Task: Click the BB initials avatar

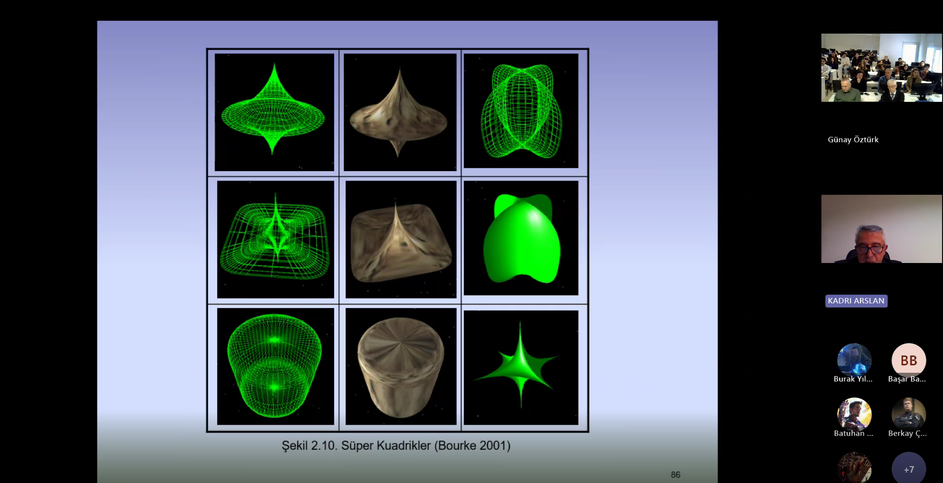Action: [x=908, y=360]
